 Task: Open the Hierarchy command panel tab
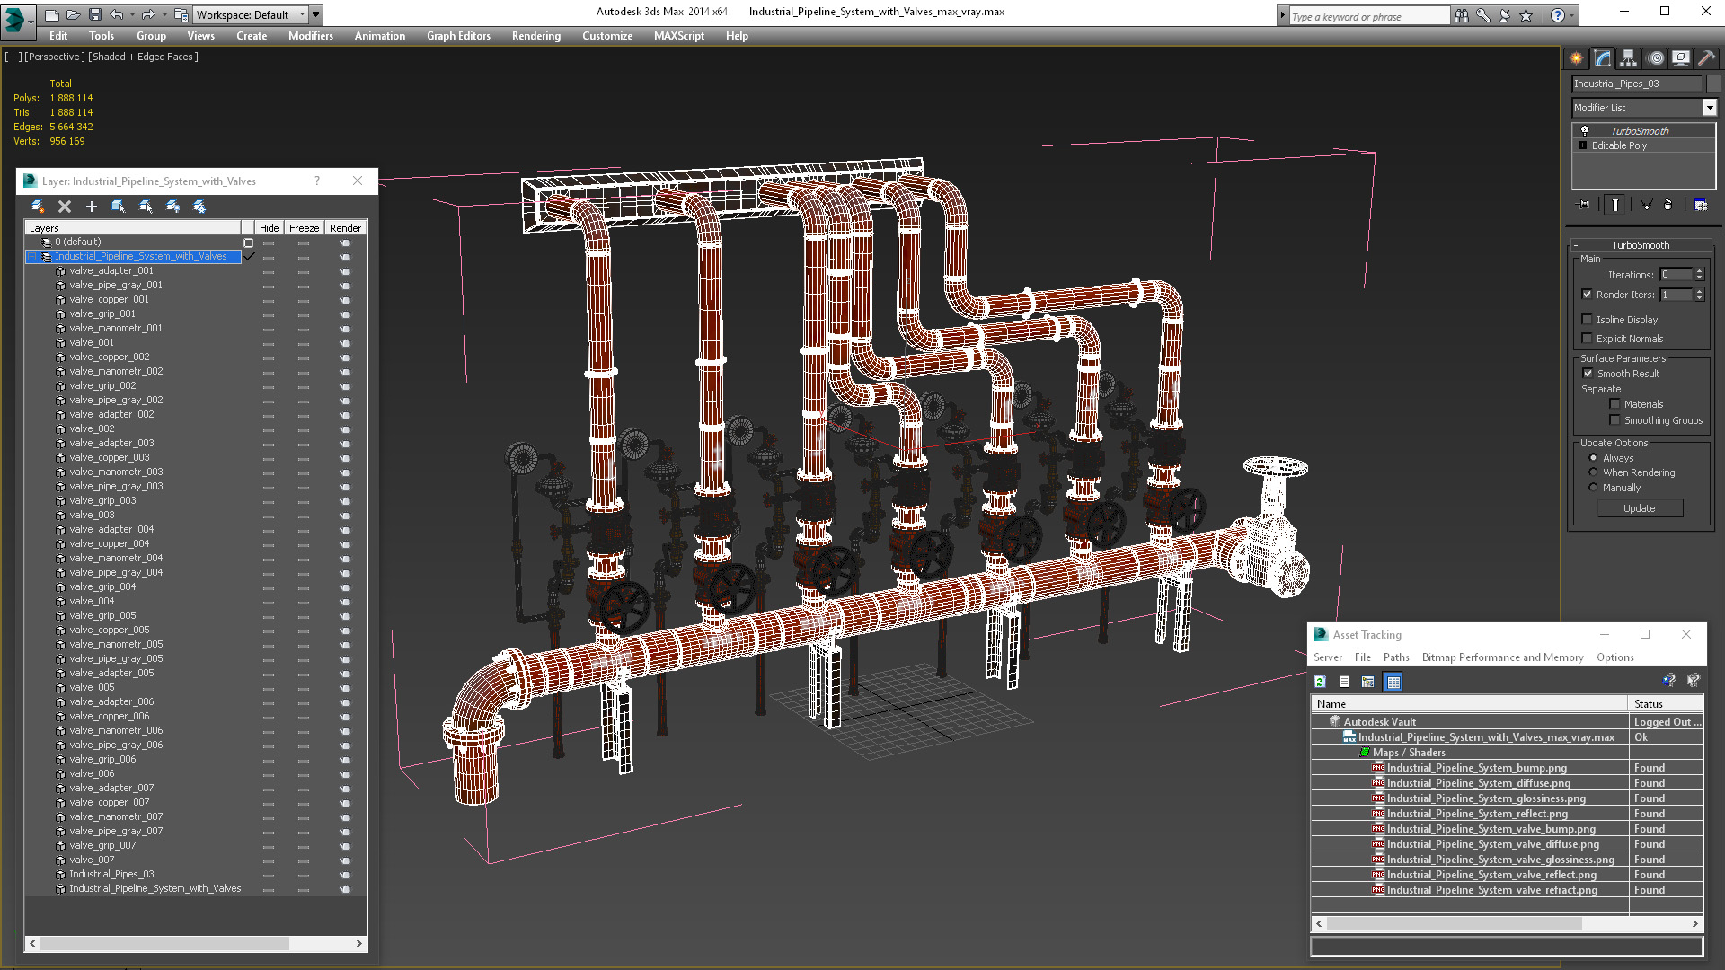pyautogui.click(x=1628, y=58)
